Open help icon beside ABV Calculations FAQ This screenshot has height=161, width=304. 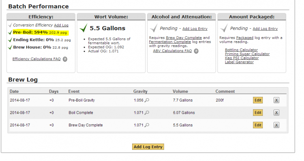pyautogui.click(x=196, y=51)
